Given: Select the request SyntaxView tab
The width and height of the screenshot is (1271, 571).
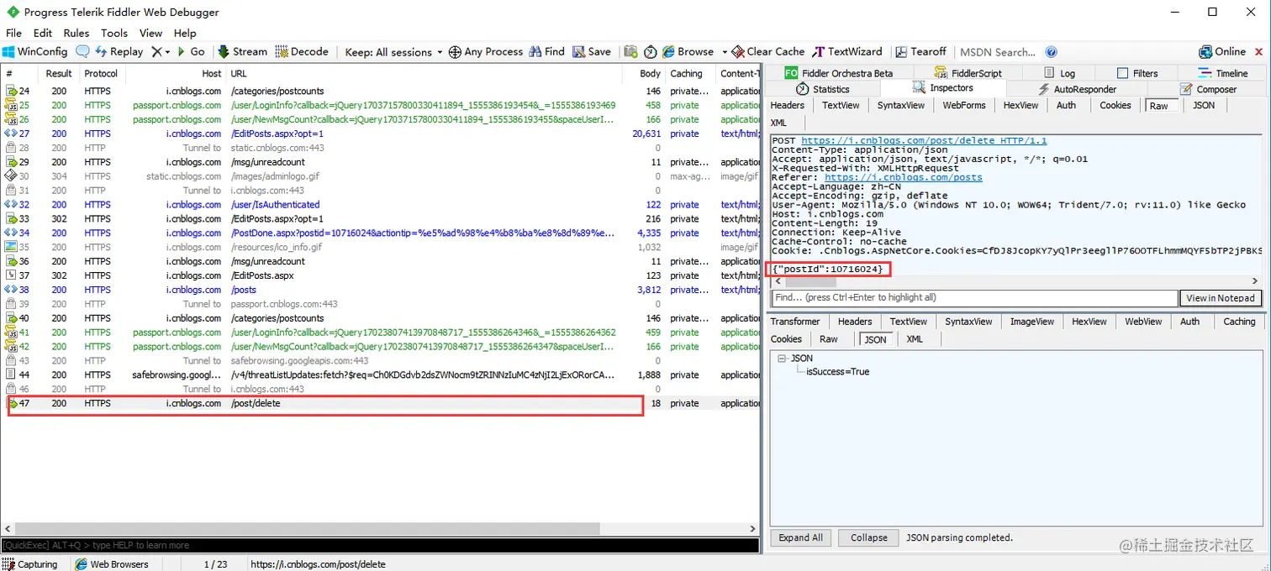Looking at the screenshot, I should coord(901,105).
